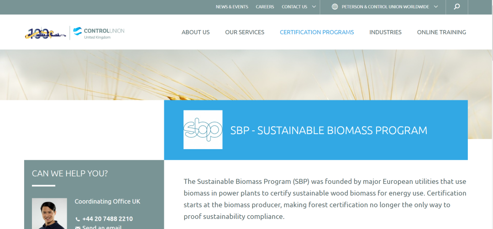493x229 pixels.
Task: Click the Send an email link
Action: click(102, 228)
